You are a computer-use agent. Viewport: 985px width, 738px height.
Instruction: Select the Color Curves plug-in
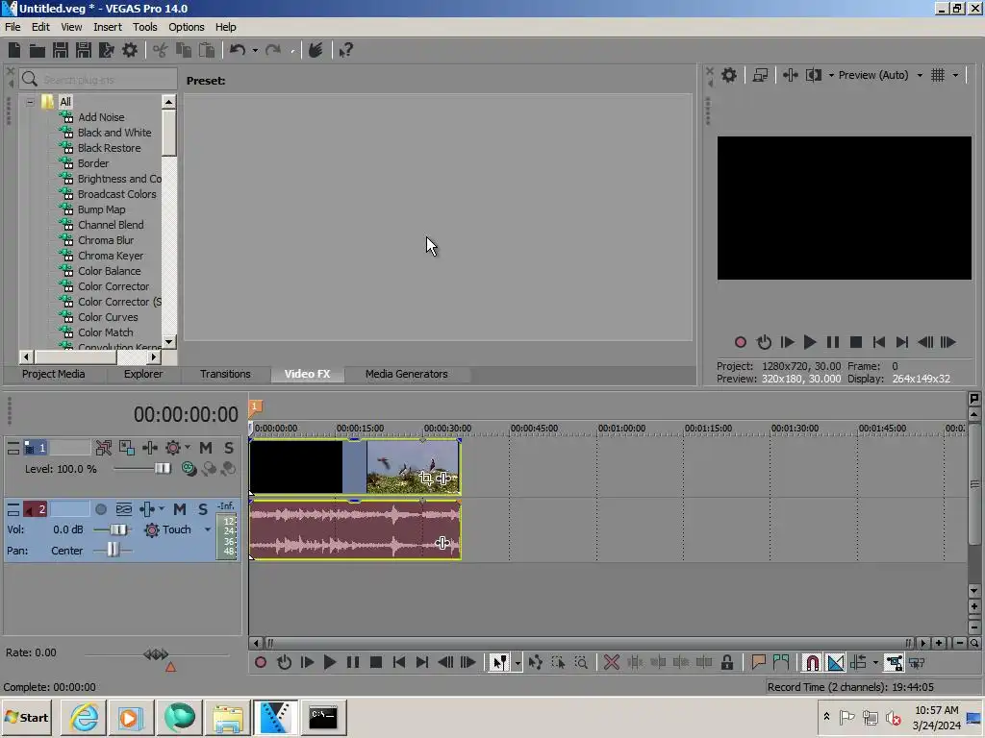(108, 317)
